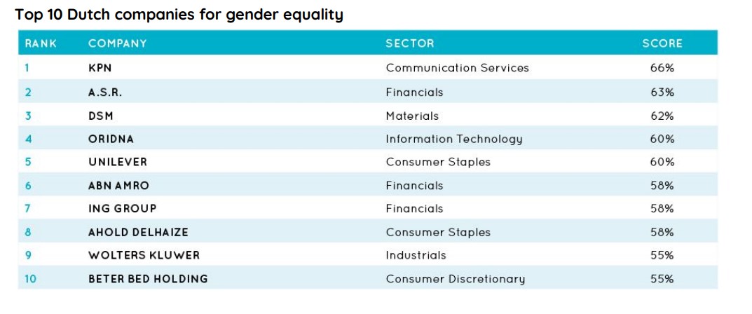Screen dimensions: 752x314
Task: Select ABN AMRO in the list
Action: [x=118, y=186]
